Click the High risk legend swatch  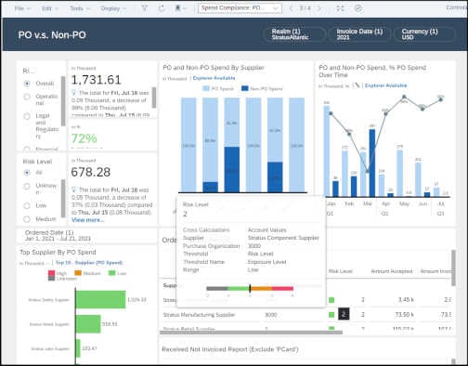pos(51,273)
